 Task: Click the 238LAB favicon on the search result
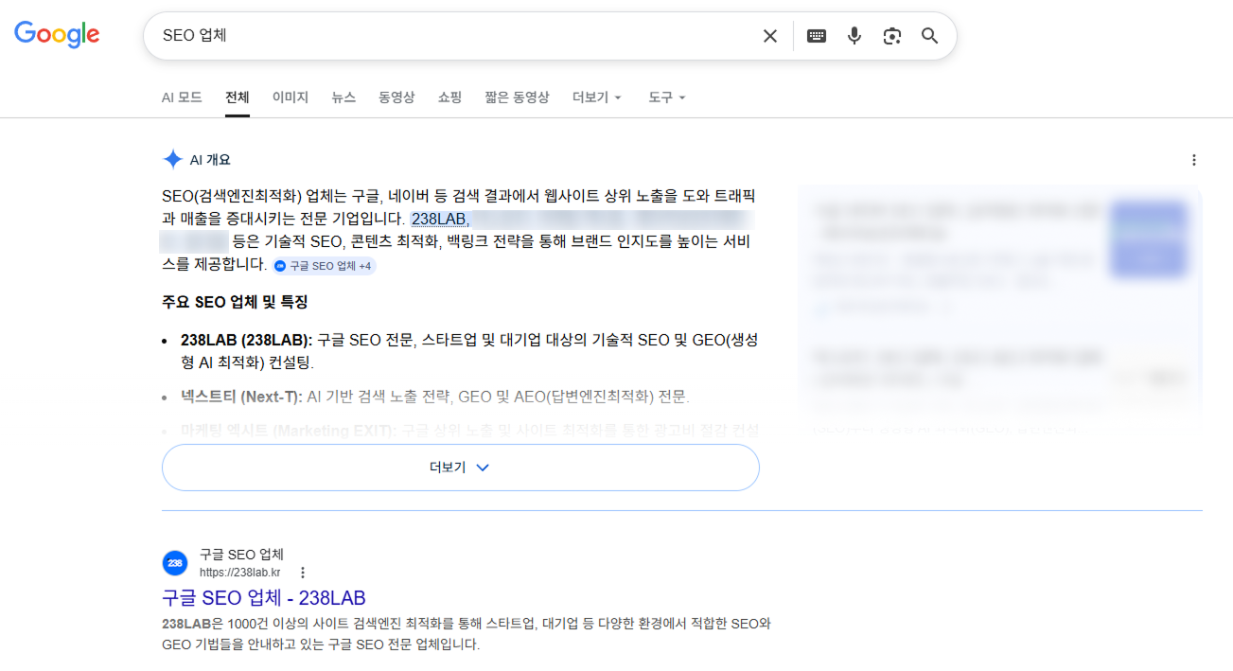[x=174, y=562]
